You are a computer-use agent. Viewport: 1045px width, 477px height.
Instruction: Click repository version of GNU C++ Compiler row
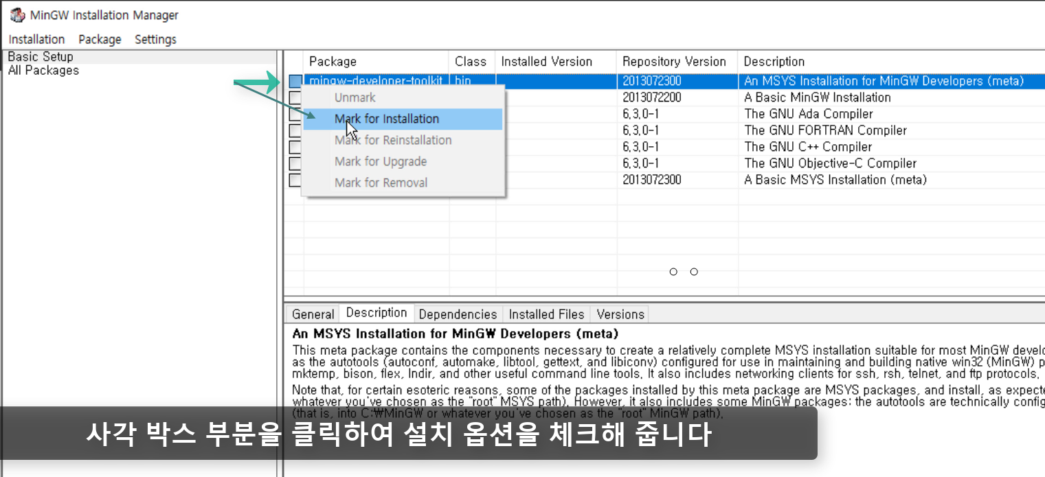point(641,147)
